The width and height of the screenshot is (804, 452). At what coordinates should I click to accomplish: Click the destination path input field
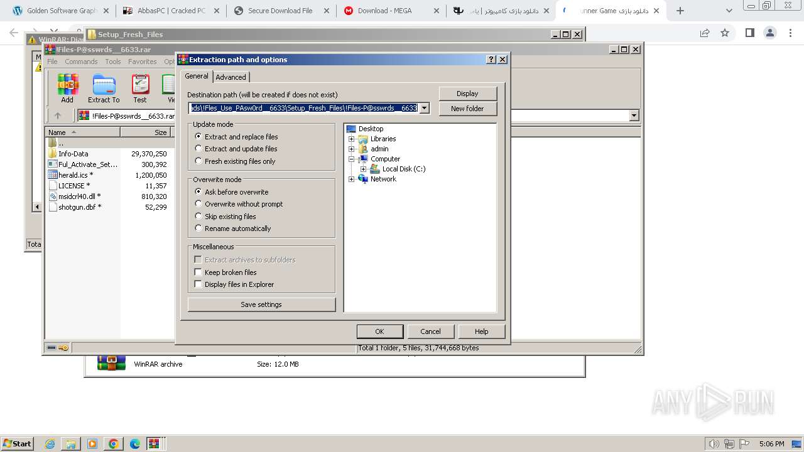click(x=303, y=108)
